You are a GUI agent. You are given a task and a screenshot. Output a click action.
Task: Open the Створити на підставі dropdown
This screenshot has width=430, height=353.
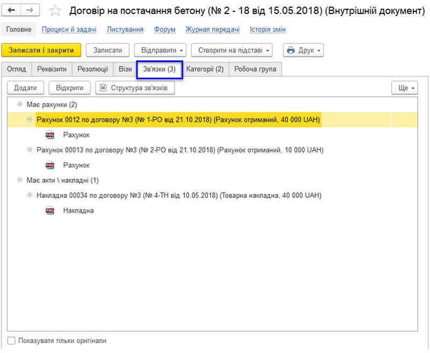coord(232,50)
